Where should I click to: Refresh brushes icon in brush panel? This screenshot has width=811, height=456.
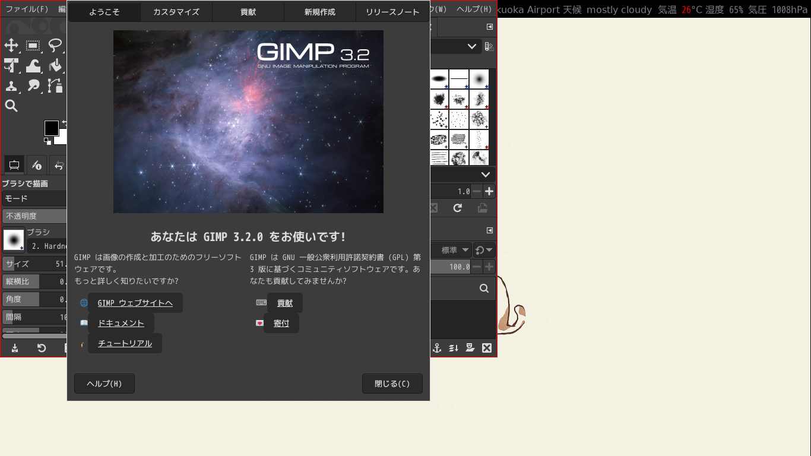pos(457,208)
